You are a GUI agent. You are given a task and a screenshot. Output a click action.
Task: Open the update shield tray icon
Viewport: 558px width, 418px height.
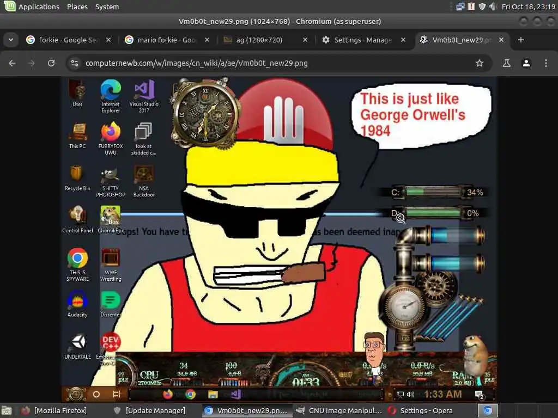(x=482, y=7)
